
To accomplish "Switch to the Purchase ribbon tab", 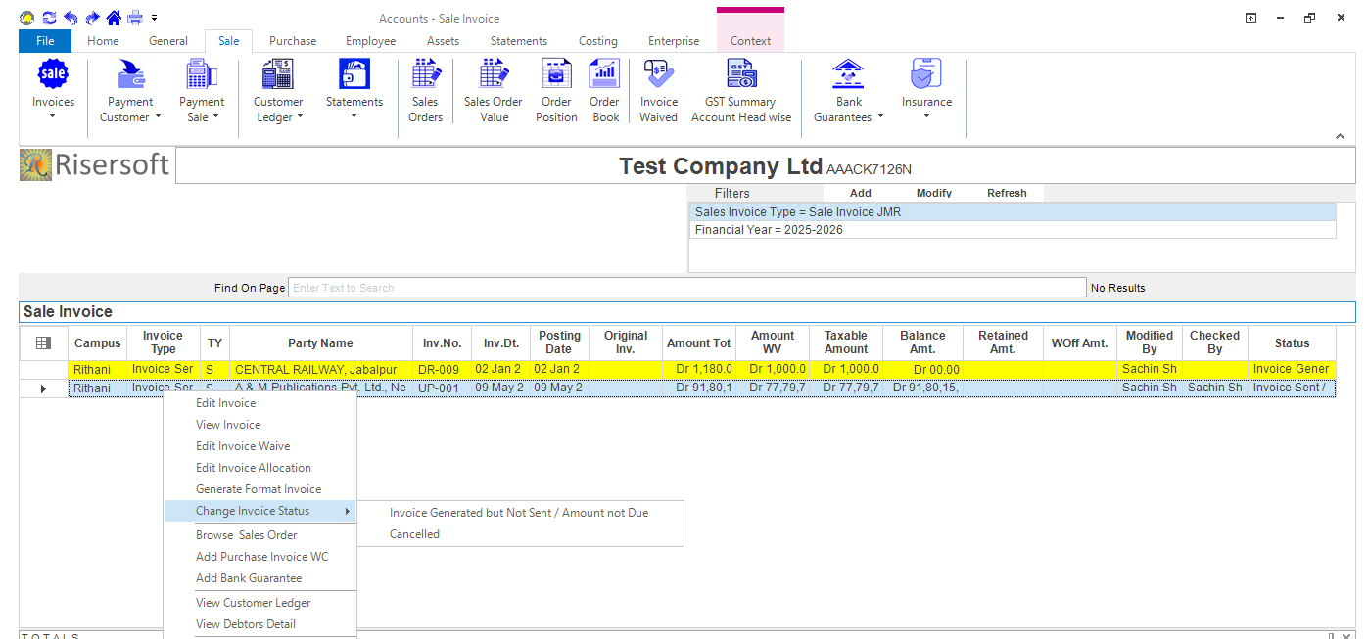I will coord(293,41).
